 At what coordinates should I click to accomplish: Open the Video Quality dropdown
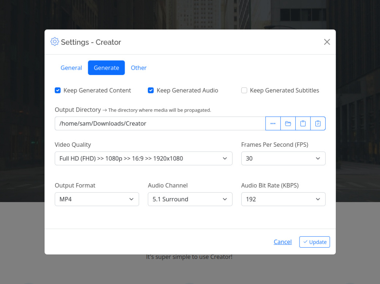click(x=144, y=158)
